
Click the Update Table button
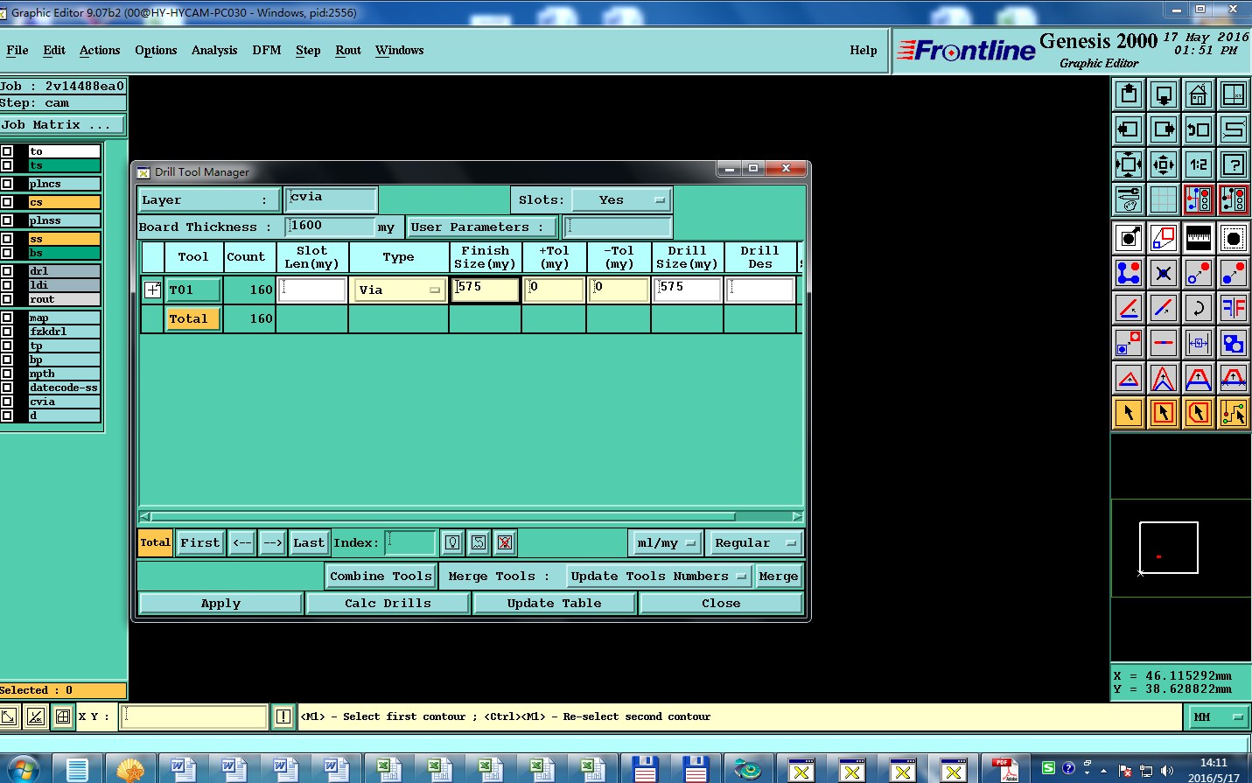point(554,603)
